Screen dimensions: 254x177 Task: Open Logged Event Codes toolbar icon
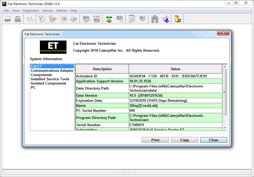[x=74, y=19]
